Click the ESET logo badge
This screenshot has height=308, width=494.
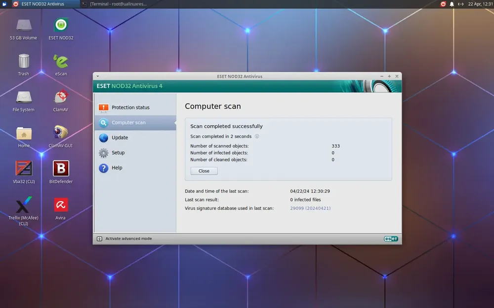pyautogui.click(x=391, y=239)
